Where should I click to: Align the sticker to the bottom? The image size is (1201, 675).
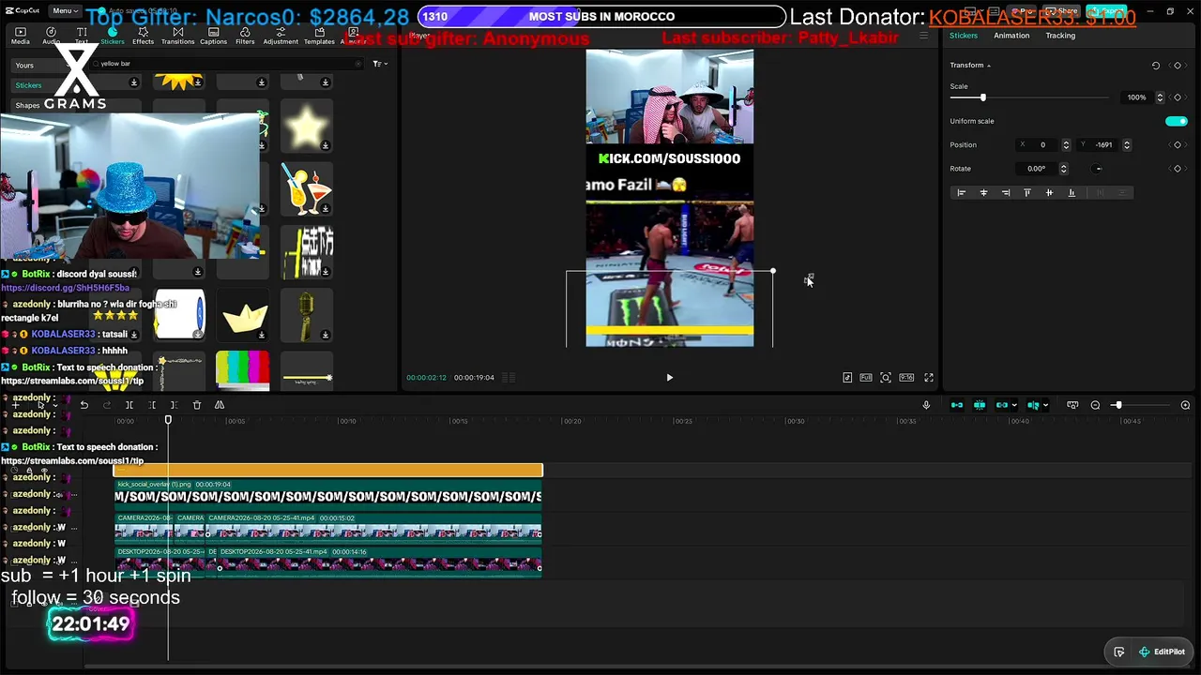[1072, 193]
